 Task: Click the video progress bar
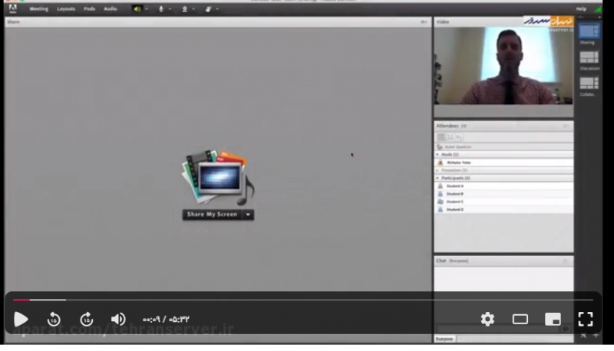[x=307, y=300]
